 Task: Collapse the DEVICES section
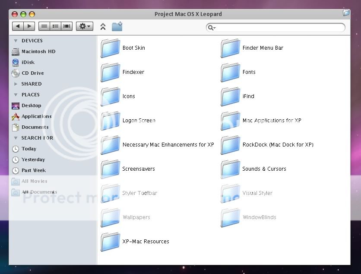pyautogui.click(x=16, y=41)
